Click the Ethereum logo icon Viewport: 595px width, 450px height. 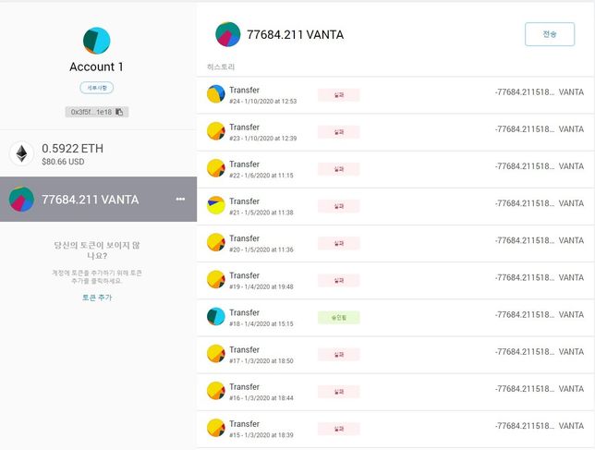21,153
